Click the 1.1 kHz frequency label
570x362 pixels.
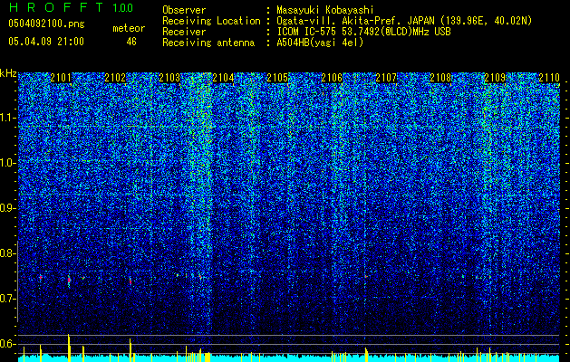click(x=7, y=118)
